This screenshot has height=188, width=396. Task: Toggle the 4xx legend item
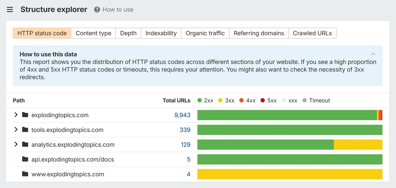pyautogui.click(x=247, y=100)
